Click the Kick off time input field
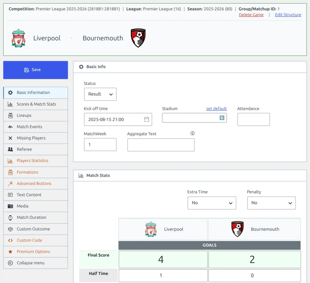 pos(118,119)
